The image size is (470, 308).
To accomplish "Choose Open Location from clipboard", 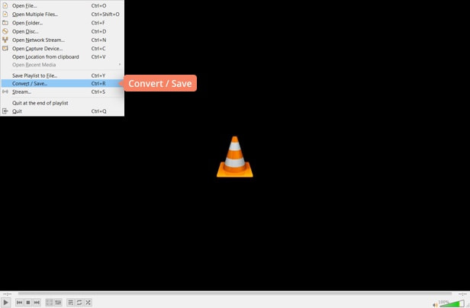I will coord(62,56).
